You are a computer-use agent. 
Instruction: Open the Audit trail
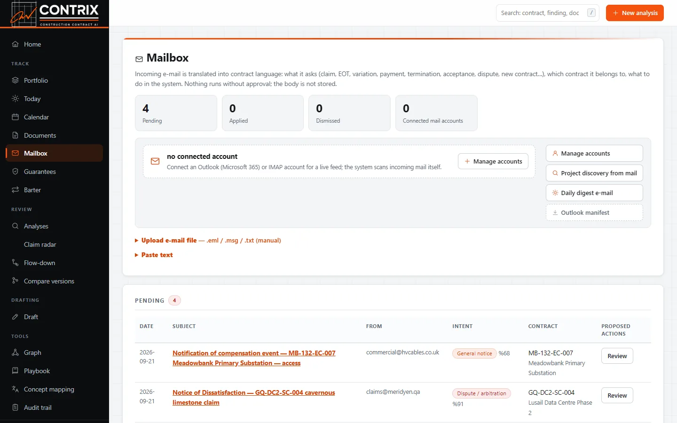(54, 407)
